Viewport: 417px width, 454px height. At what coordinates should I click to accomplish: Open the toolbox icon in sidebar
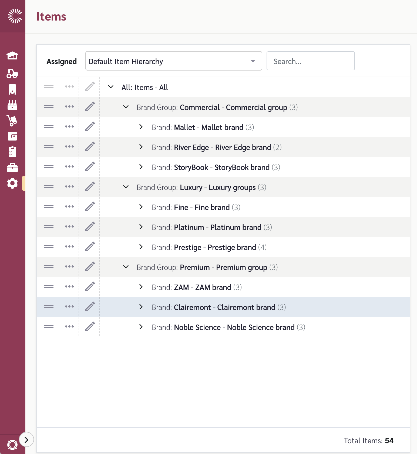point(12,168)
